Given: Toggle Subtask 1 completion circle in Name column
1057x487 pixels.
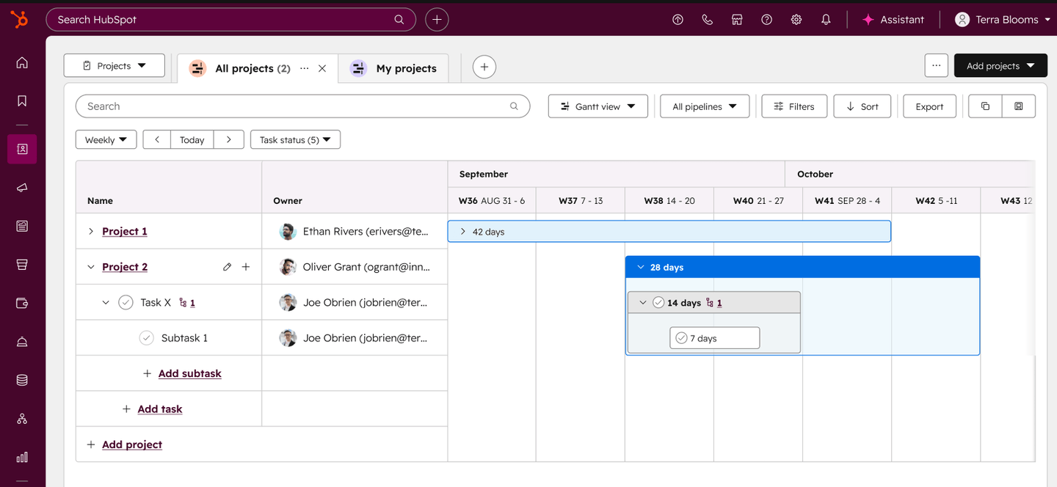Looking at the screenshot, I should pos(146,338).
